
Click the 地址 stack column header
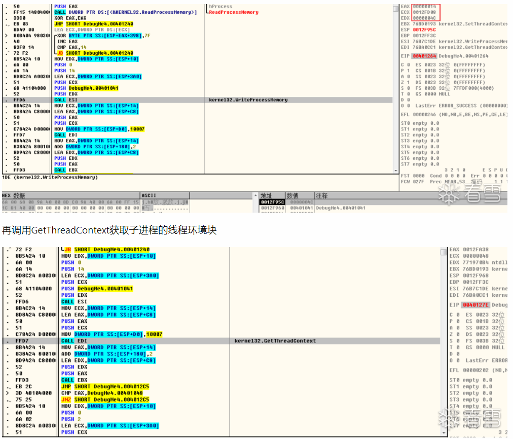[272, 195]
